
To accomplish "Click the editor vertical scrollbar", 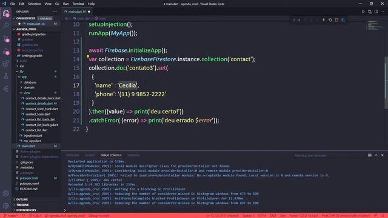I will click(x=386, y=83).
